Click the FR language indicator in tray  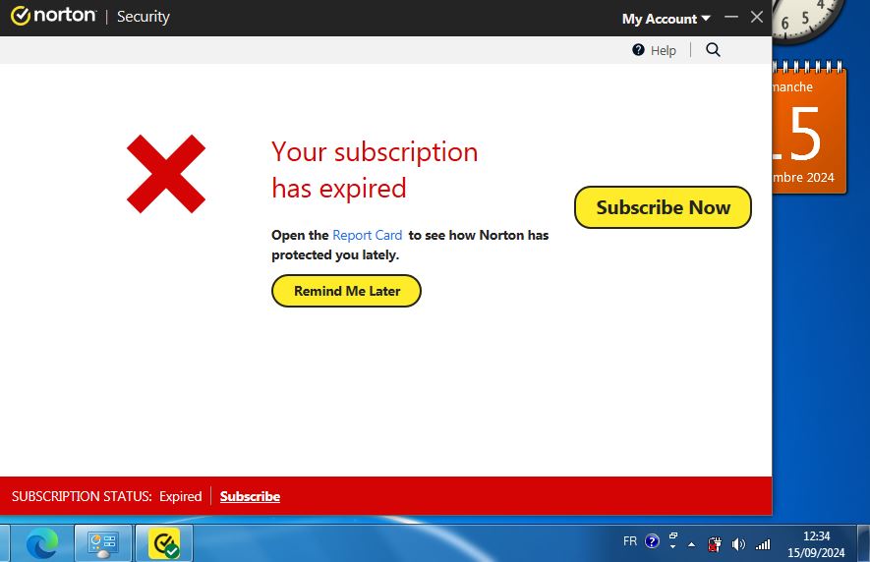click(x=630, y=541)
